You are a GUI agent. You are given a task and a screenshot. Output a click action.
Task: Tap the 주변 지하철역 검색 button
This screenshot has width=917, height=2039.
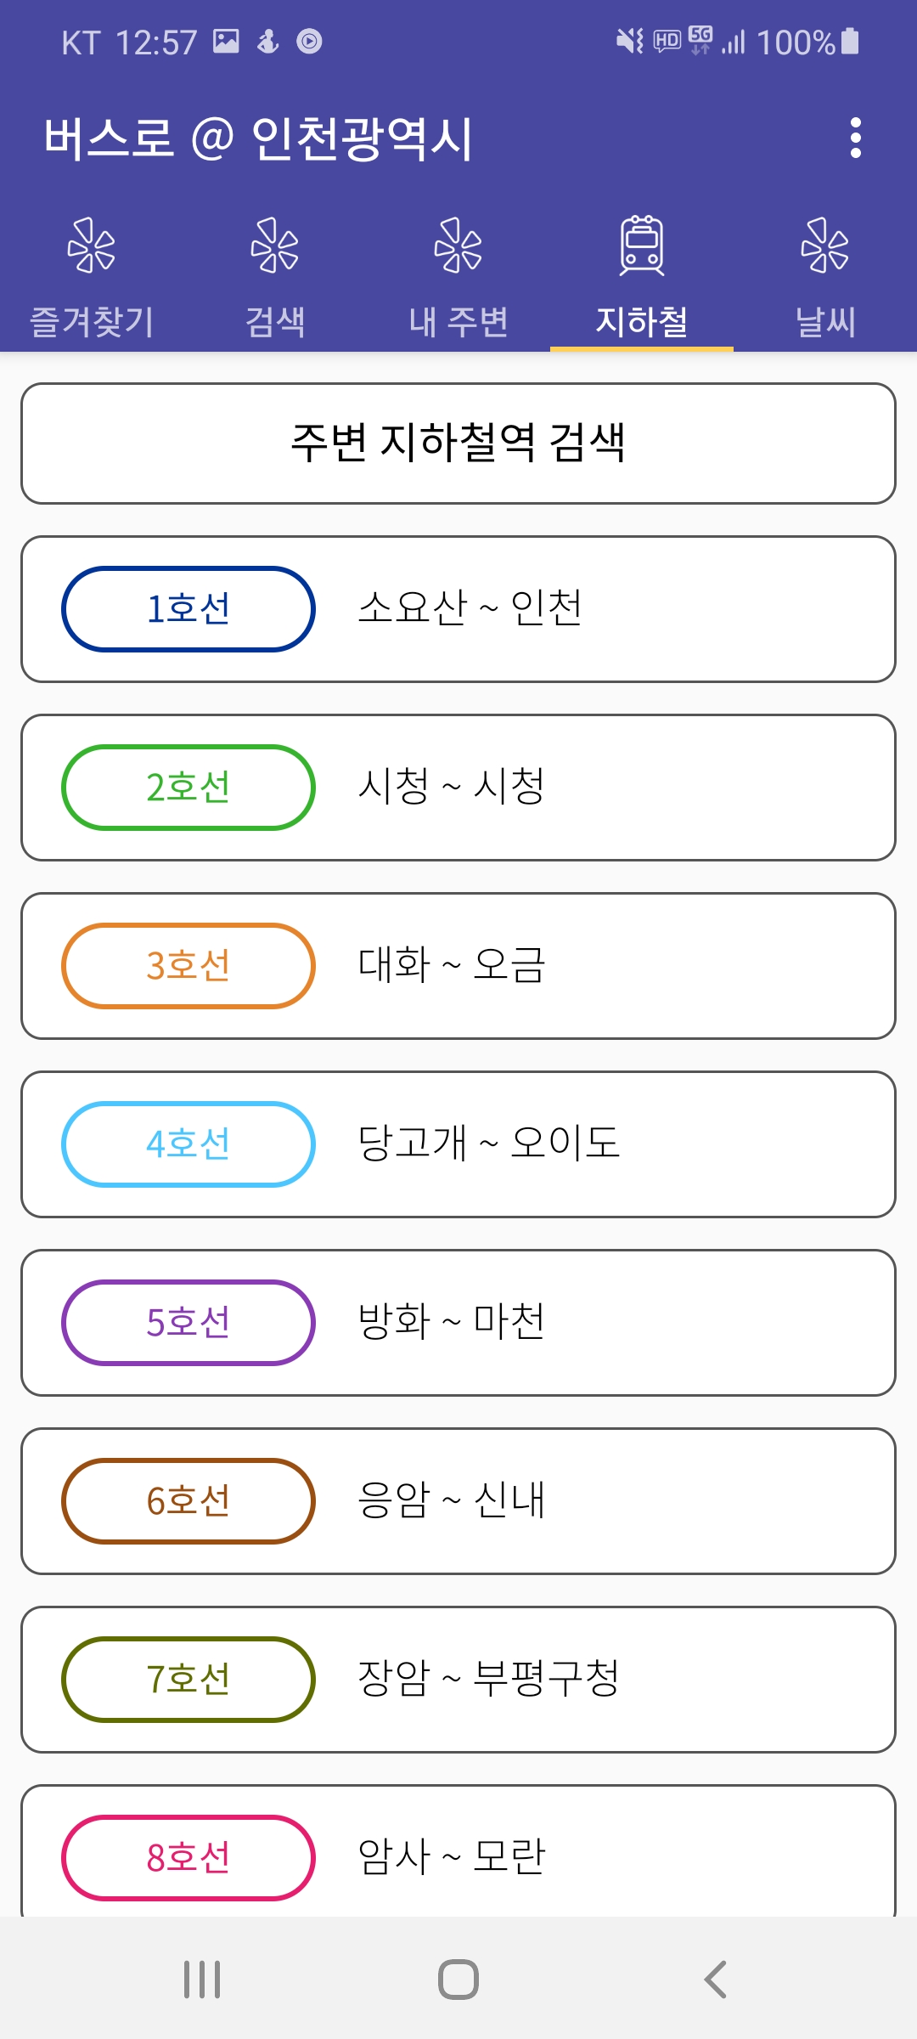(x=458, y=443)
